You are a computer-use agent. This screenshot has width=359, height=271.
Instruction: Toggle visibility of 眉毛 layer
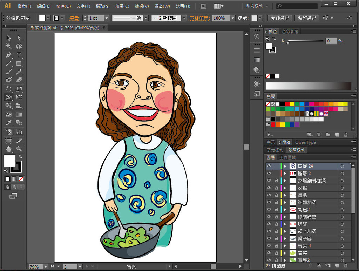point(269,195)
